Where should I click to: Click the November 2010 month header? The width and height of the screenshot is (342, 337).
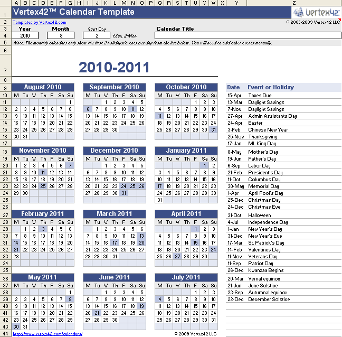point(43,151)
